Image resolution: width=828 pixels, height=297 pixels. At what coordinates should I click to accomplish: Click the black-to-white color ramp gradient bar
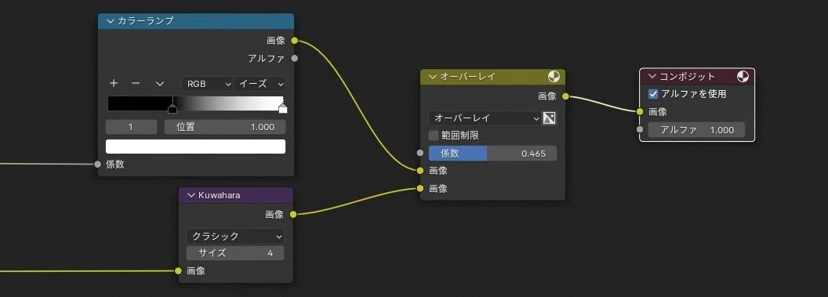point(195,103)
